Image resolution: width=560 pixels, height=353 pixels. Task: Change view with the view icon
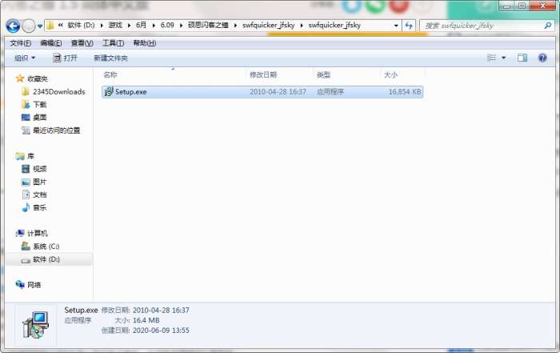click(x=491, y=58)
